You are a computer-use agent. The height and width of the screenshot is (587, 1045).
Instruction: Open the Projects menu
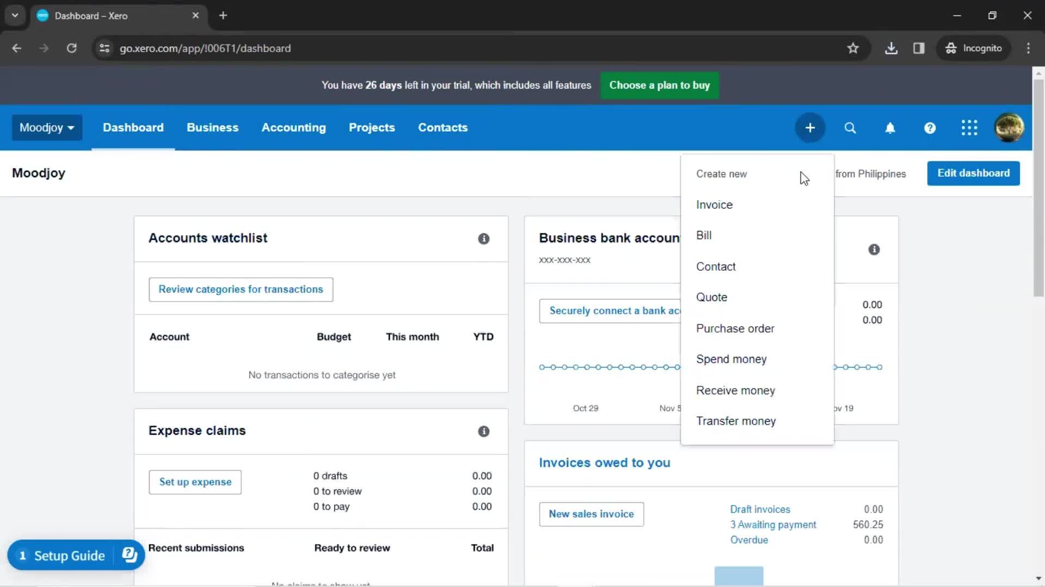pos(372,128)
